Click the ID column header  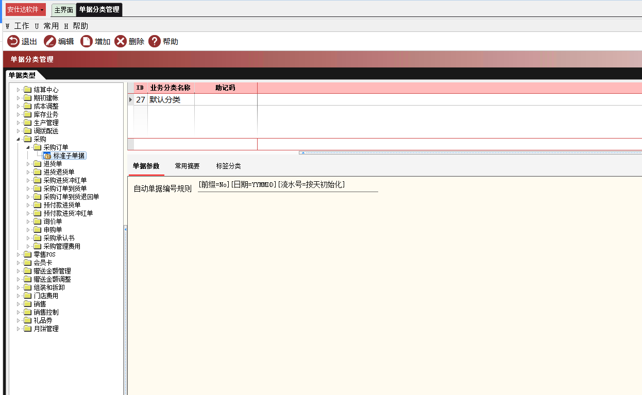140,88
